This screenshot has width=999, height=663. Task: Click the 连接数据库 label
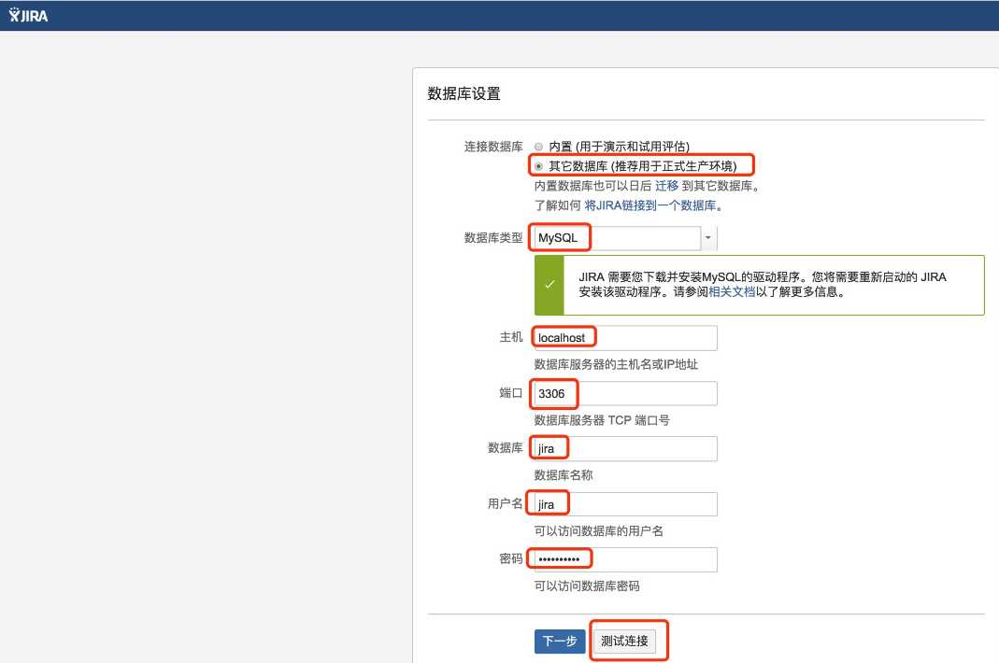(493, 147)
